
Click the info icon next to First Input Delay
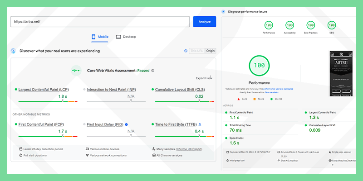(x=127, y=124)
